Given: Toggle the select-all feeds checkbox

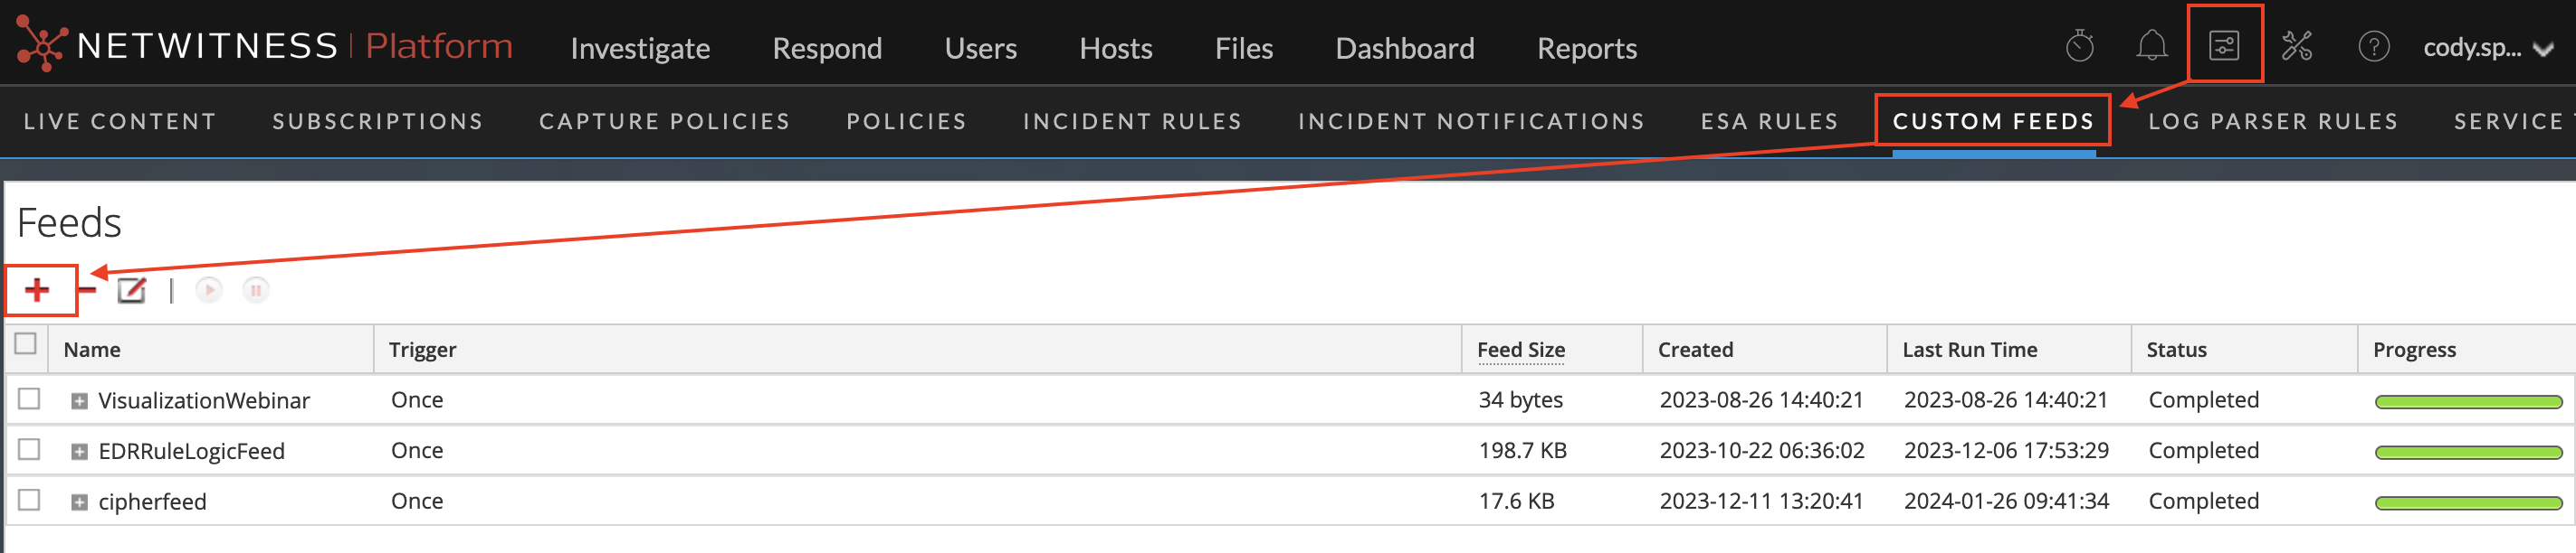Looking at the screenshot, I should (x=26, y=344).
